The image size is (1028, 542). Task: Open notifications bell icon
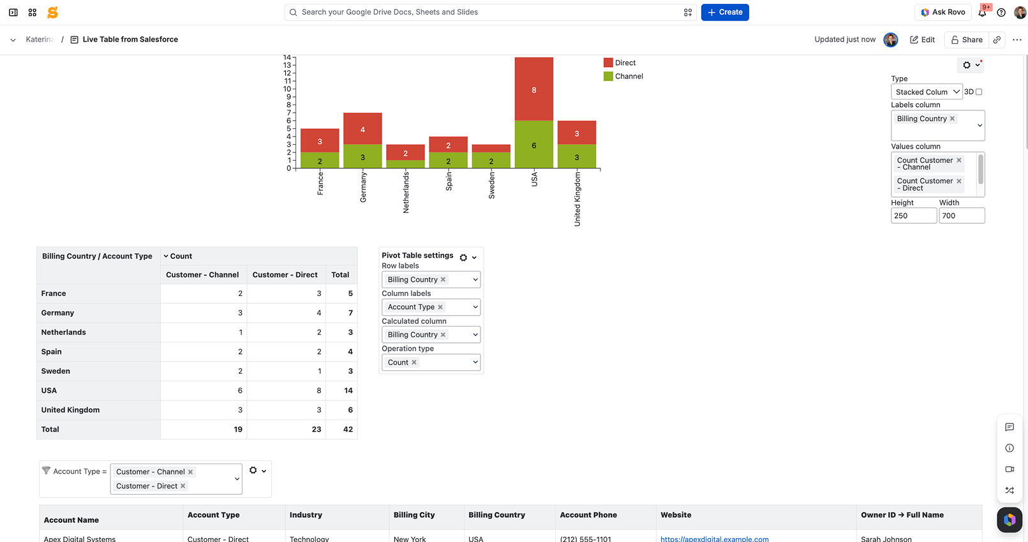983,12
